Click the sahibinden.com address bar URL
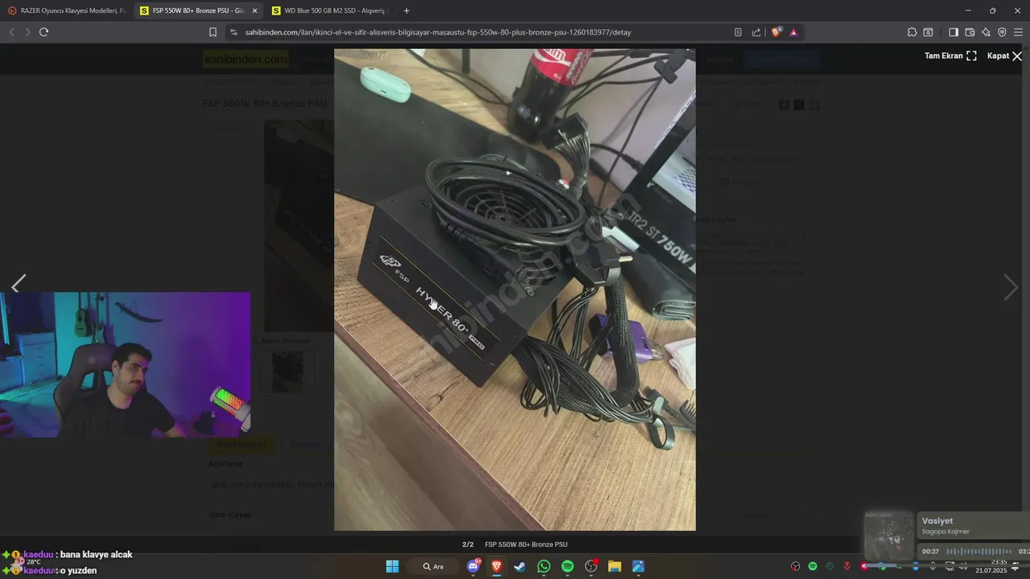The image size is (1030, 579). 438,32
